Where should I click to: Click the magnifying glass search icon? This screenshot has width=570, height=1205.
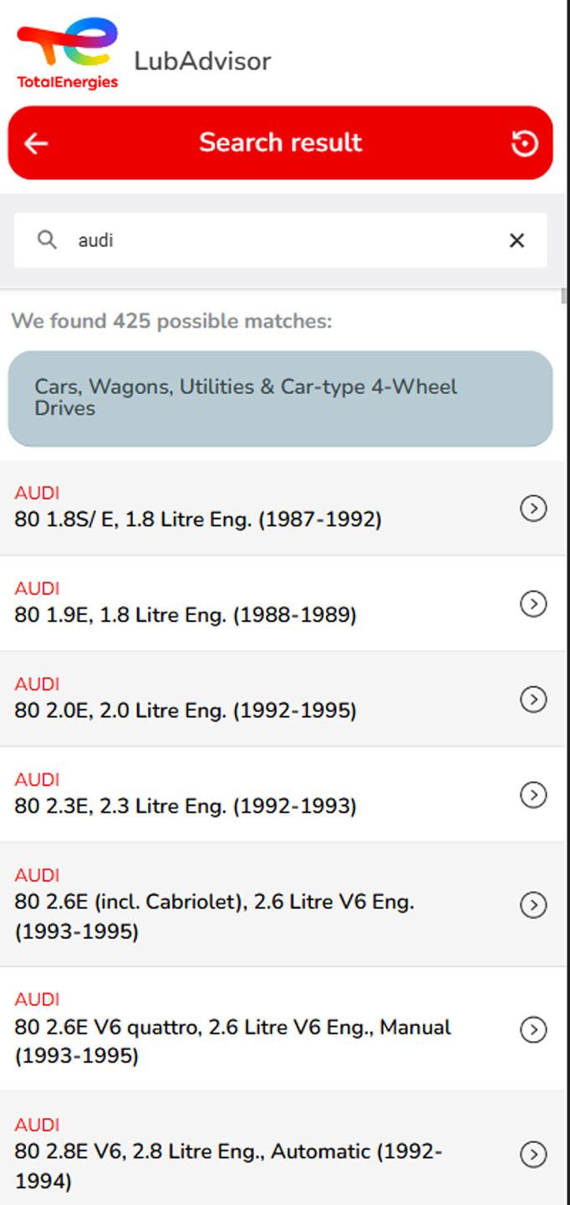47,240
